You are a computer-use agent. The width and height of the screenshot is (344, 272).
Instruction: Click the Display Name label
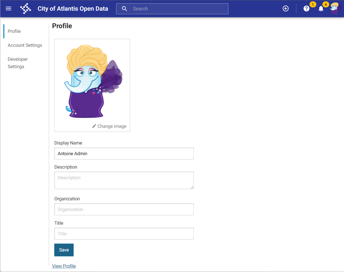click(68, 143)
